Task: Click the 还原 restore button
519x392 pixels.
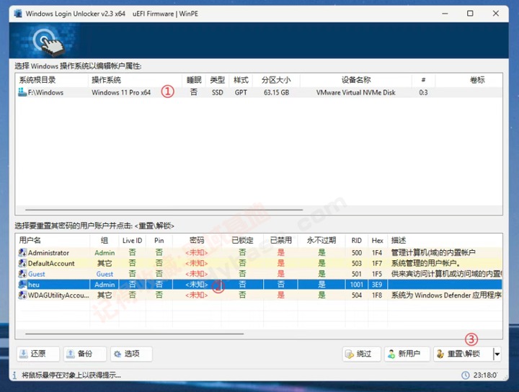Action: pyautogui.click(x=38, y=354)
